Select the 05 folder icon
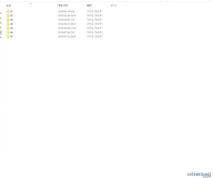The image size is (213, 178). point(8,28)
